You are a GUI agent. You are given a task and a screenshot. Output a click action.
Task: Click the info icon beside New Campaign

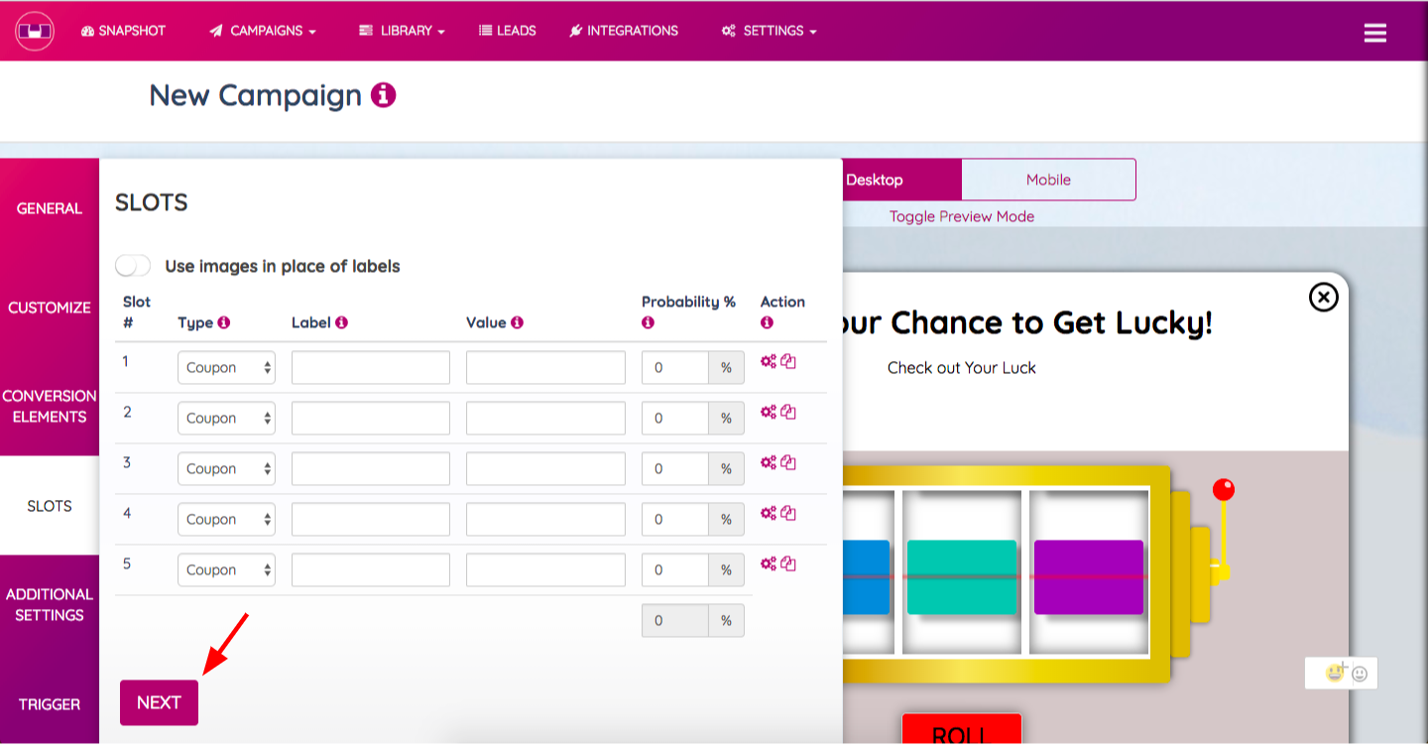coord(383,95)
